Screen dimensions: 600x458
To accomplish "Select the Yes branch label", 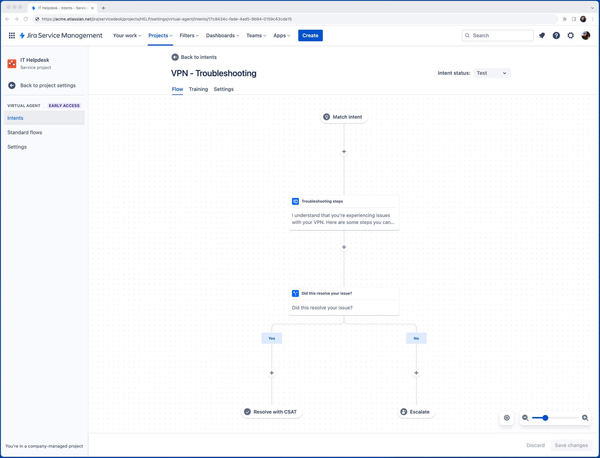I will [x=271, y=338].
